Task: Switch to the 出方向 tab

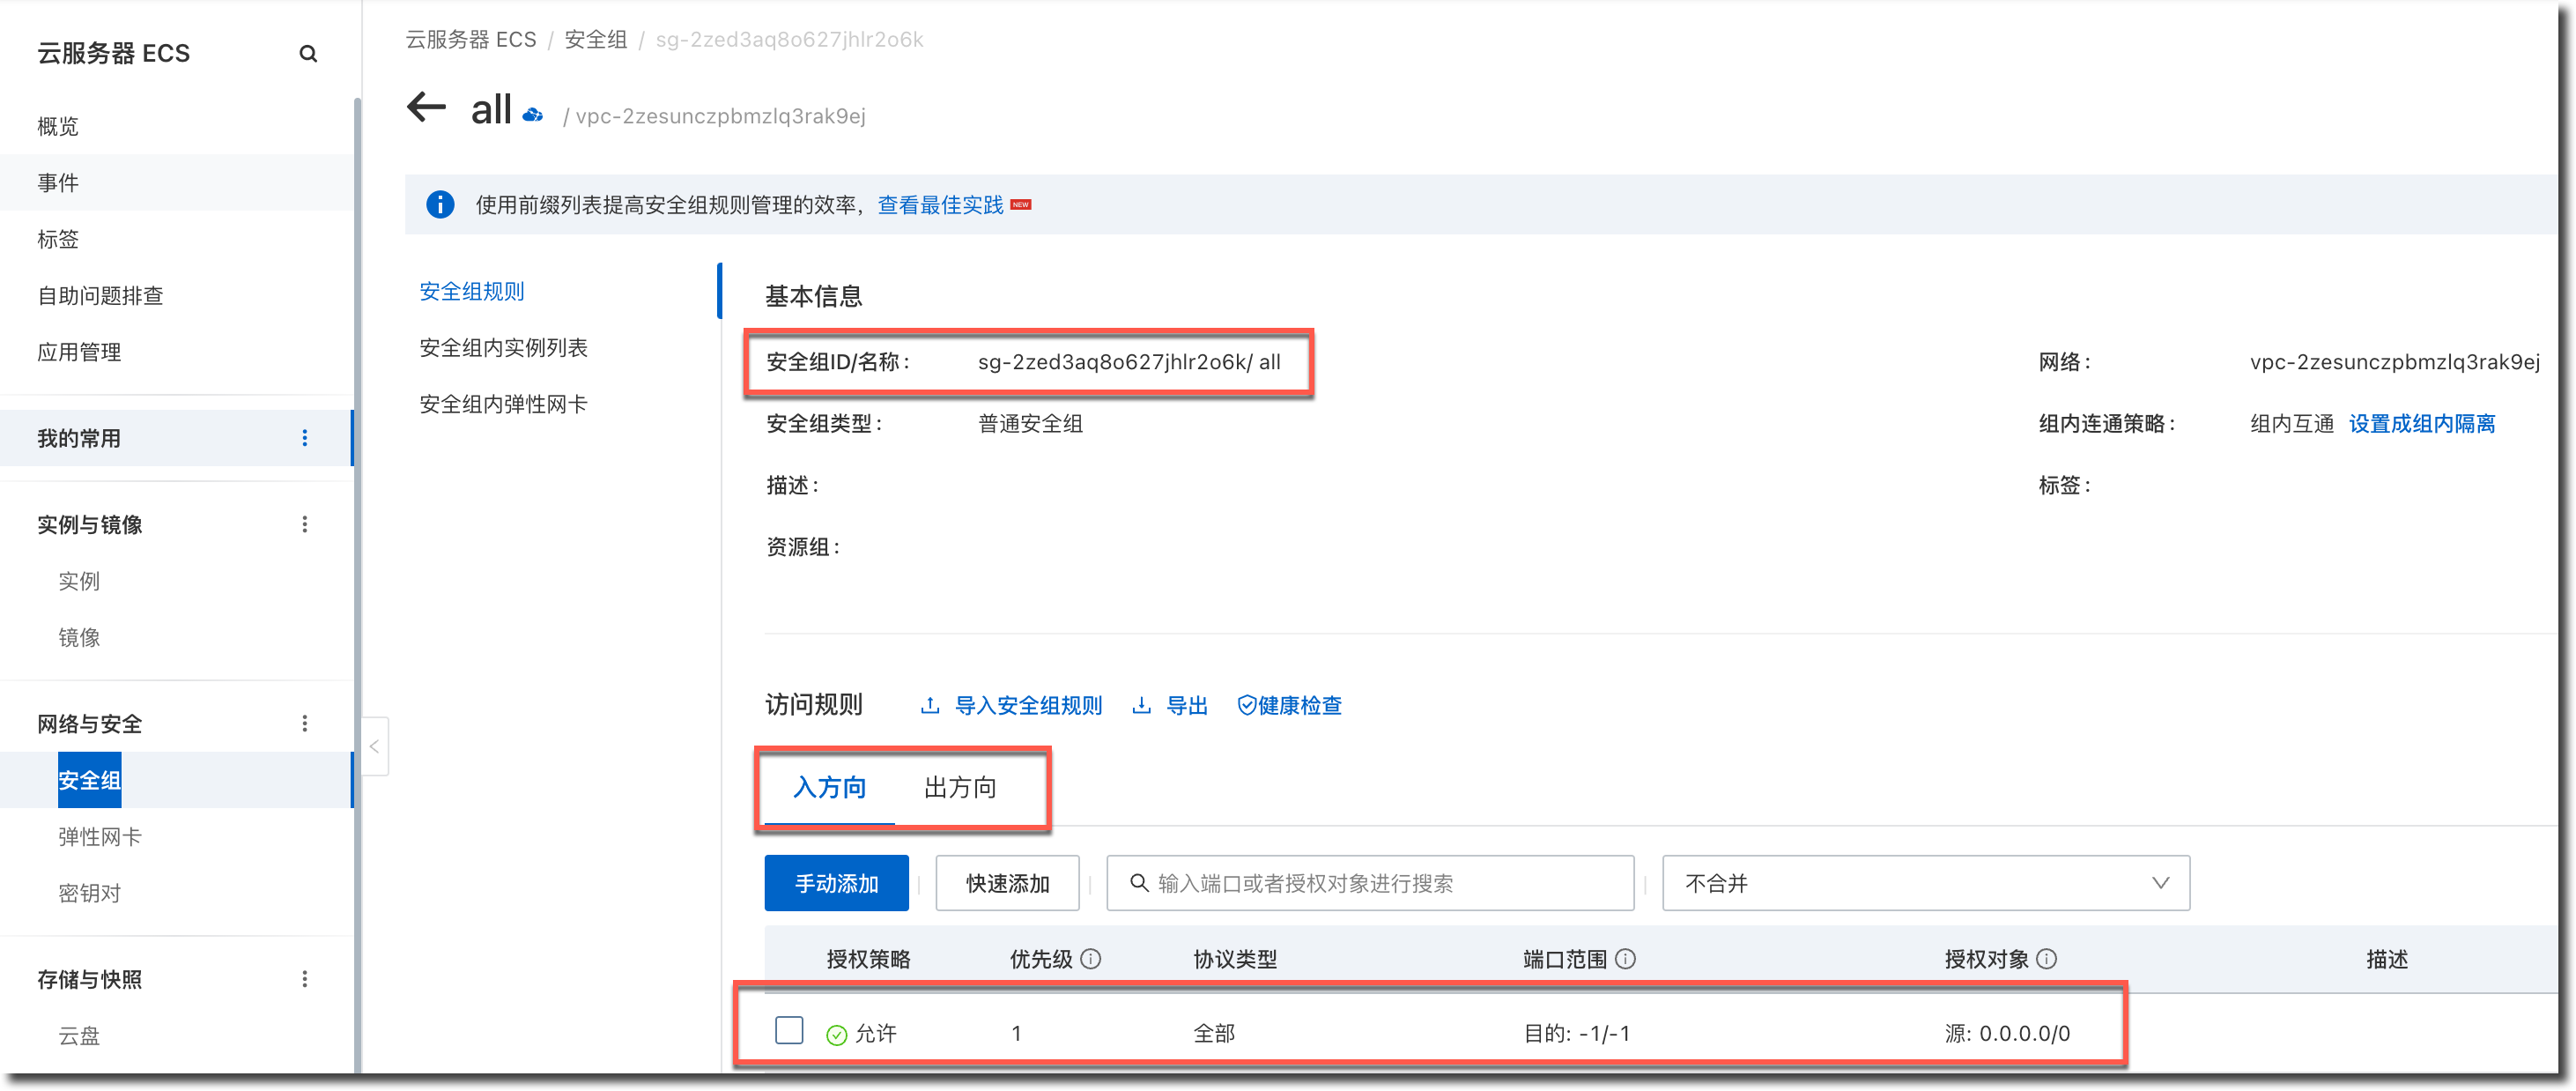Action: click(x=959, y=787)
